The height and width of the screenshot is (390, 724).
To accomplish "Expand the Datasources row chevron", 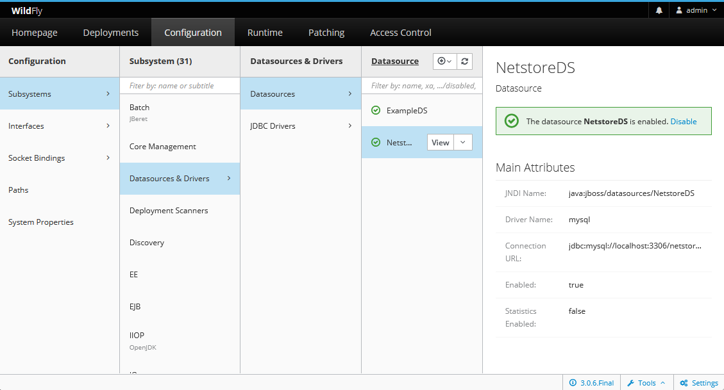I will click(350, 93).
